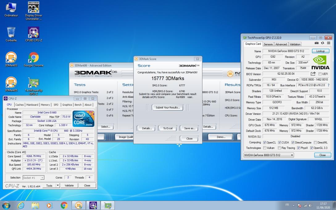The height and width of the screenshot is (210, 336).
Task: Open Internet Explorer from taskbar
Action: coord(21,205)
